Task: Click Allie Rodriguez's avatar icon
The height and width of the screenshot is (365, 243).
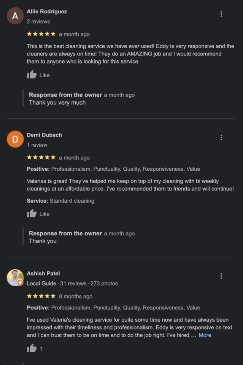Action: coord(15,16)
